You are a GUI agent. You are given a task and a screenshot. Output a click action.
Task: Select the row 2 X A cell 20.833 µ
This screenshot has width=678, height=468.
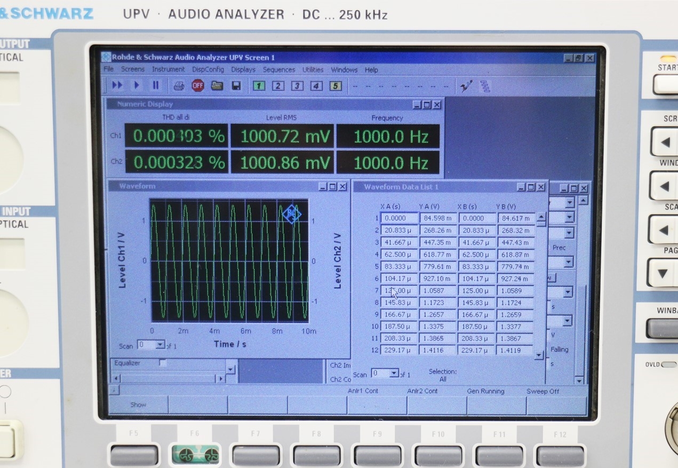point(399,230)
